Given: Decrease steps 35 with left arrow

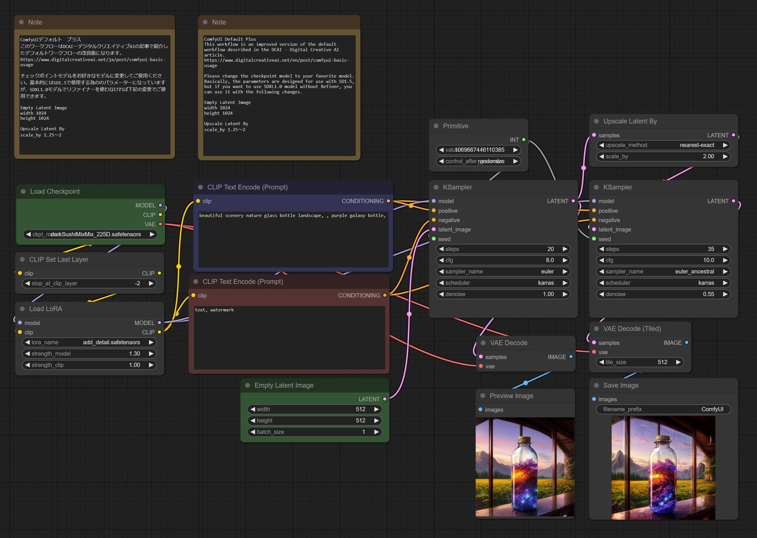Looking at the screenshot, I should pyautogui.click(x=602, y=249).
